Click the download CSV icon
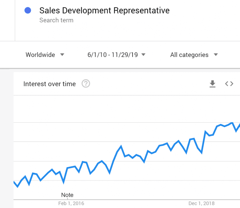Screen dimensions: 240x208 coord(212,84)
